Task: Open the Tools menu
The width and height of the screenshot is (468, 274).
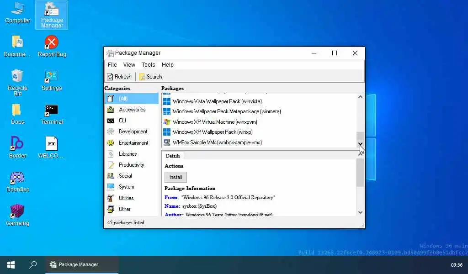Action: (149, 65)
